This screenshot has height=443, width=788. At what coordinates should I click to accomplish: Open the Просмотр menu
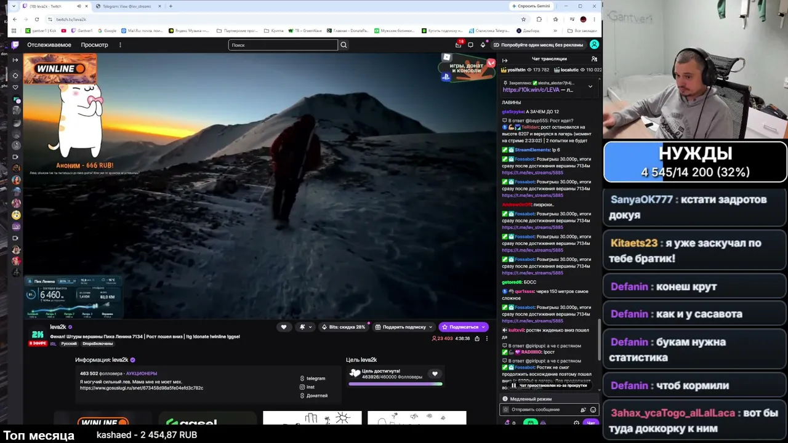click(x=95, y=45)
